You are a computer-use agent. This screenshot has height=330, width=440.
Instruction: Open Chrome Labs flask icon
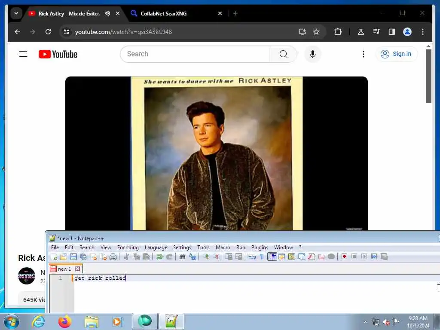361,32
